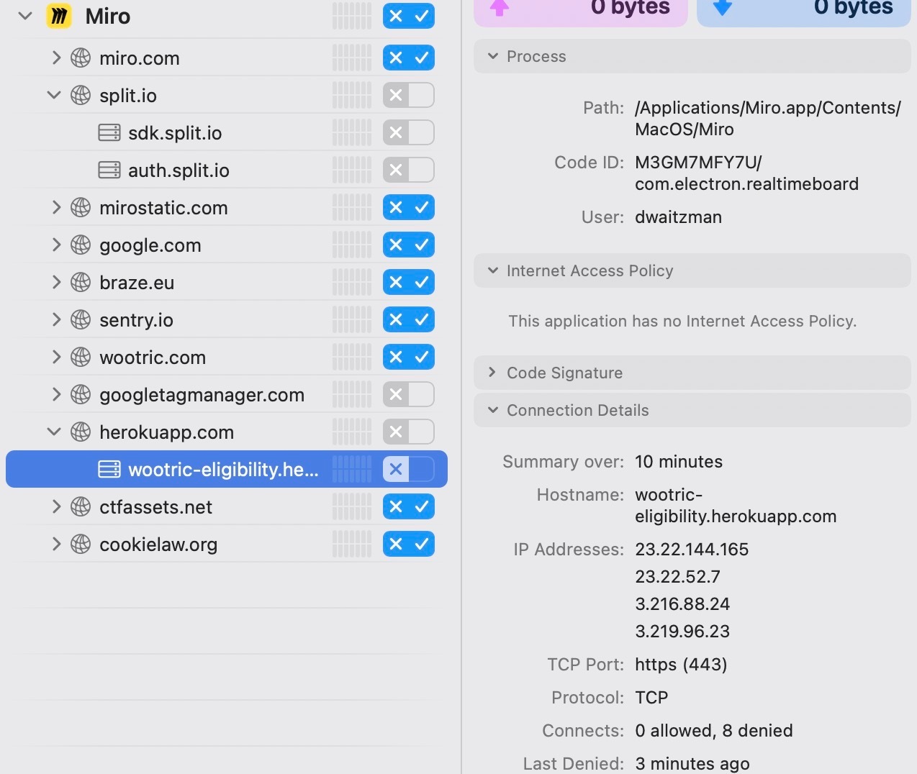
Task: Collapse the split.io domain
Action: click(54, 95)
